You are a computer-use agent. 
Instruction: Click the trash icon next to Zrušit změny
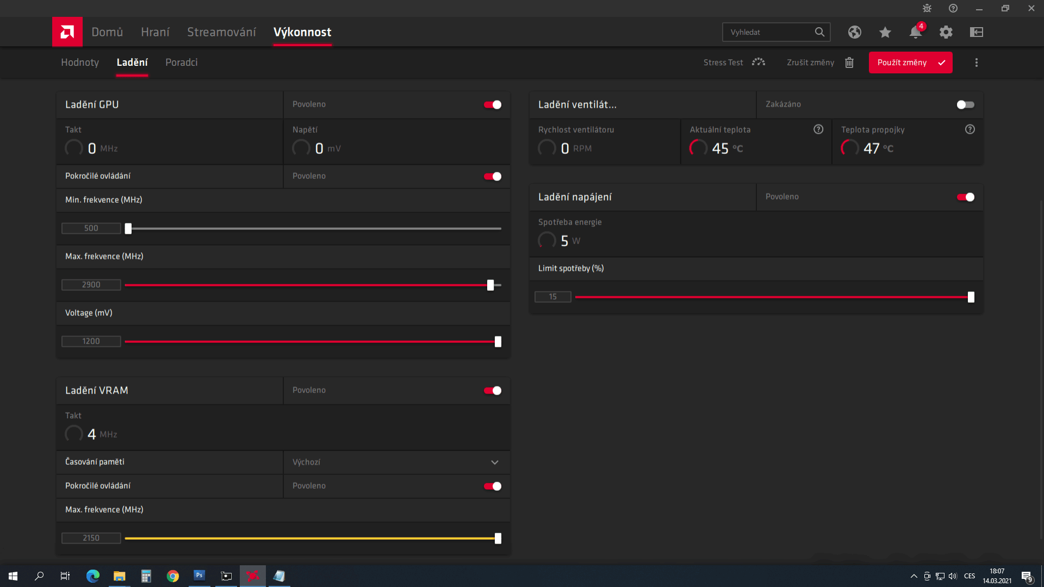coord(849,63)
